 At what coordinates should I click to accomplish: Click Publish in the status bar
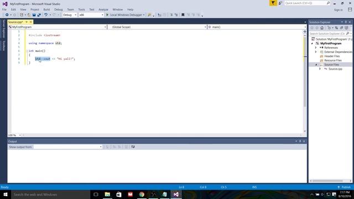coord(344,187)
